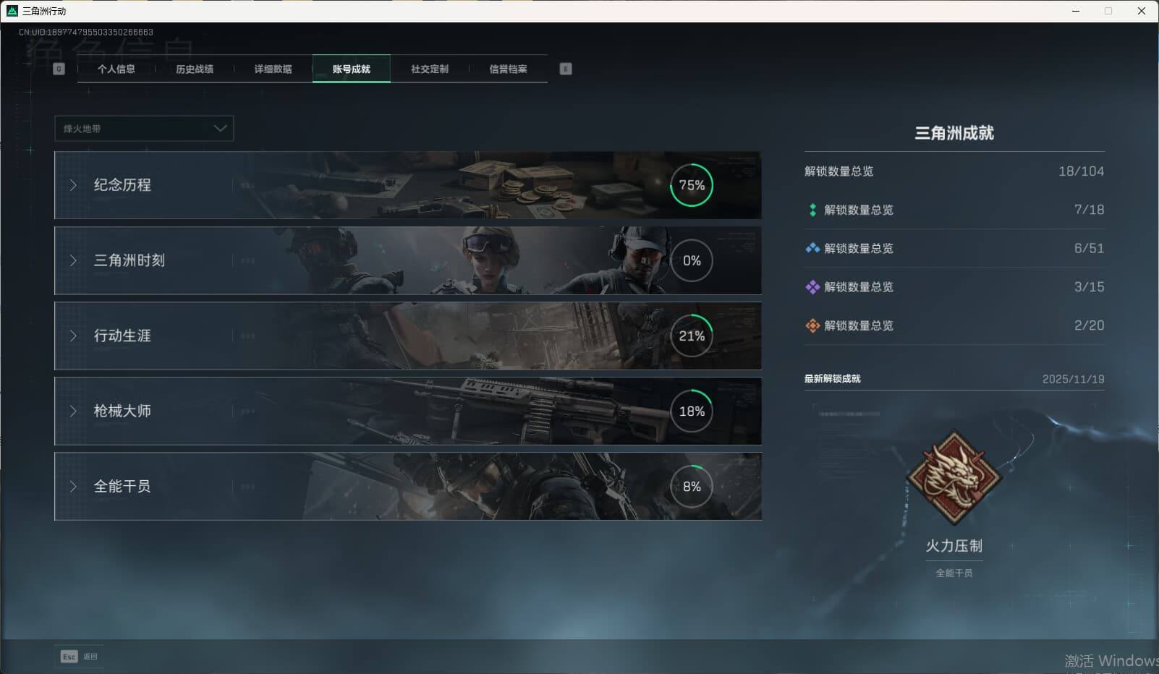Click the Delta Force app icon in title bar
The image size is (1159, 674).
(x=12, y=11)
